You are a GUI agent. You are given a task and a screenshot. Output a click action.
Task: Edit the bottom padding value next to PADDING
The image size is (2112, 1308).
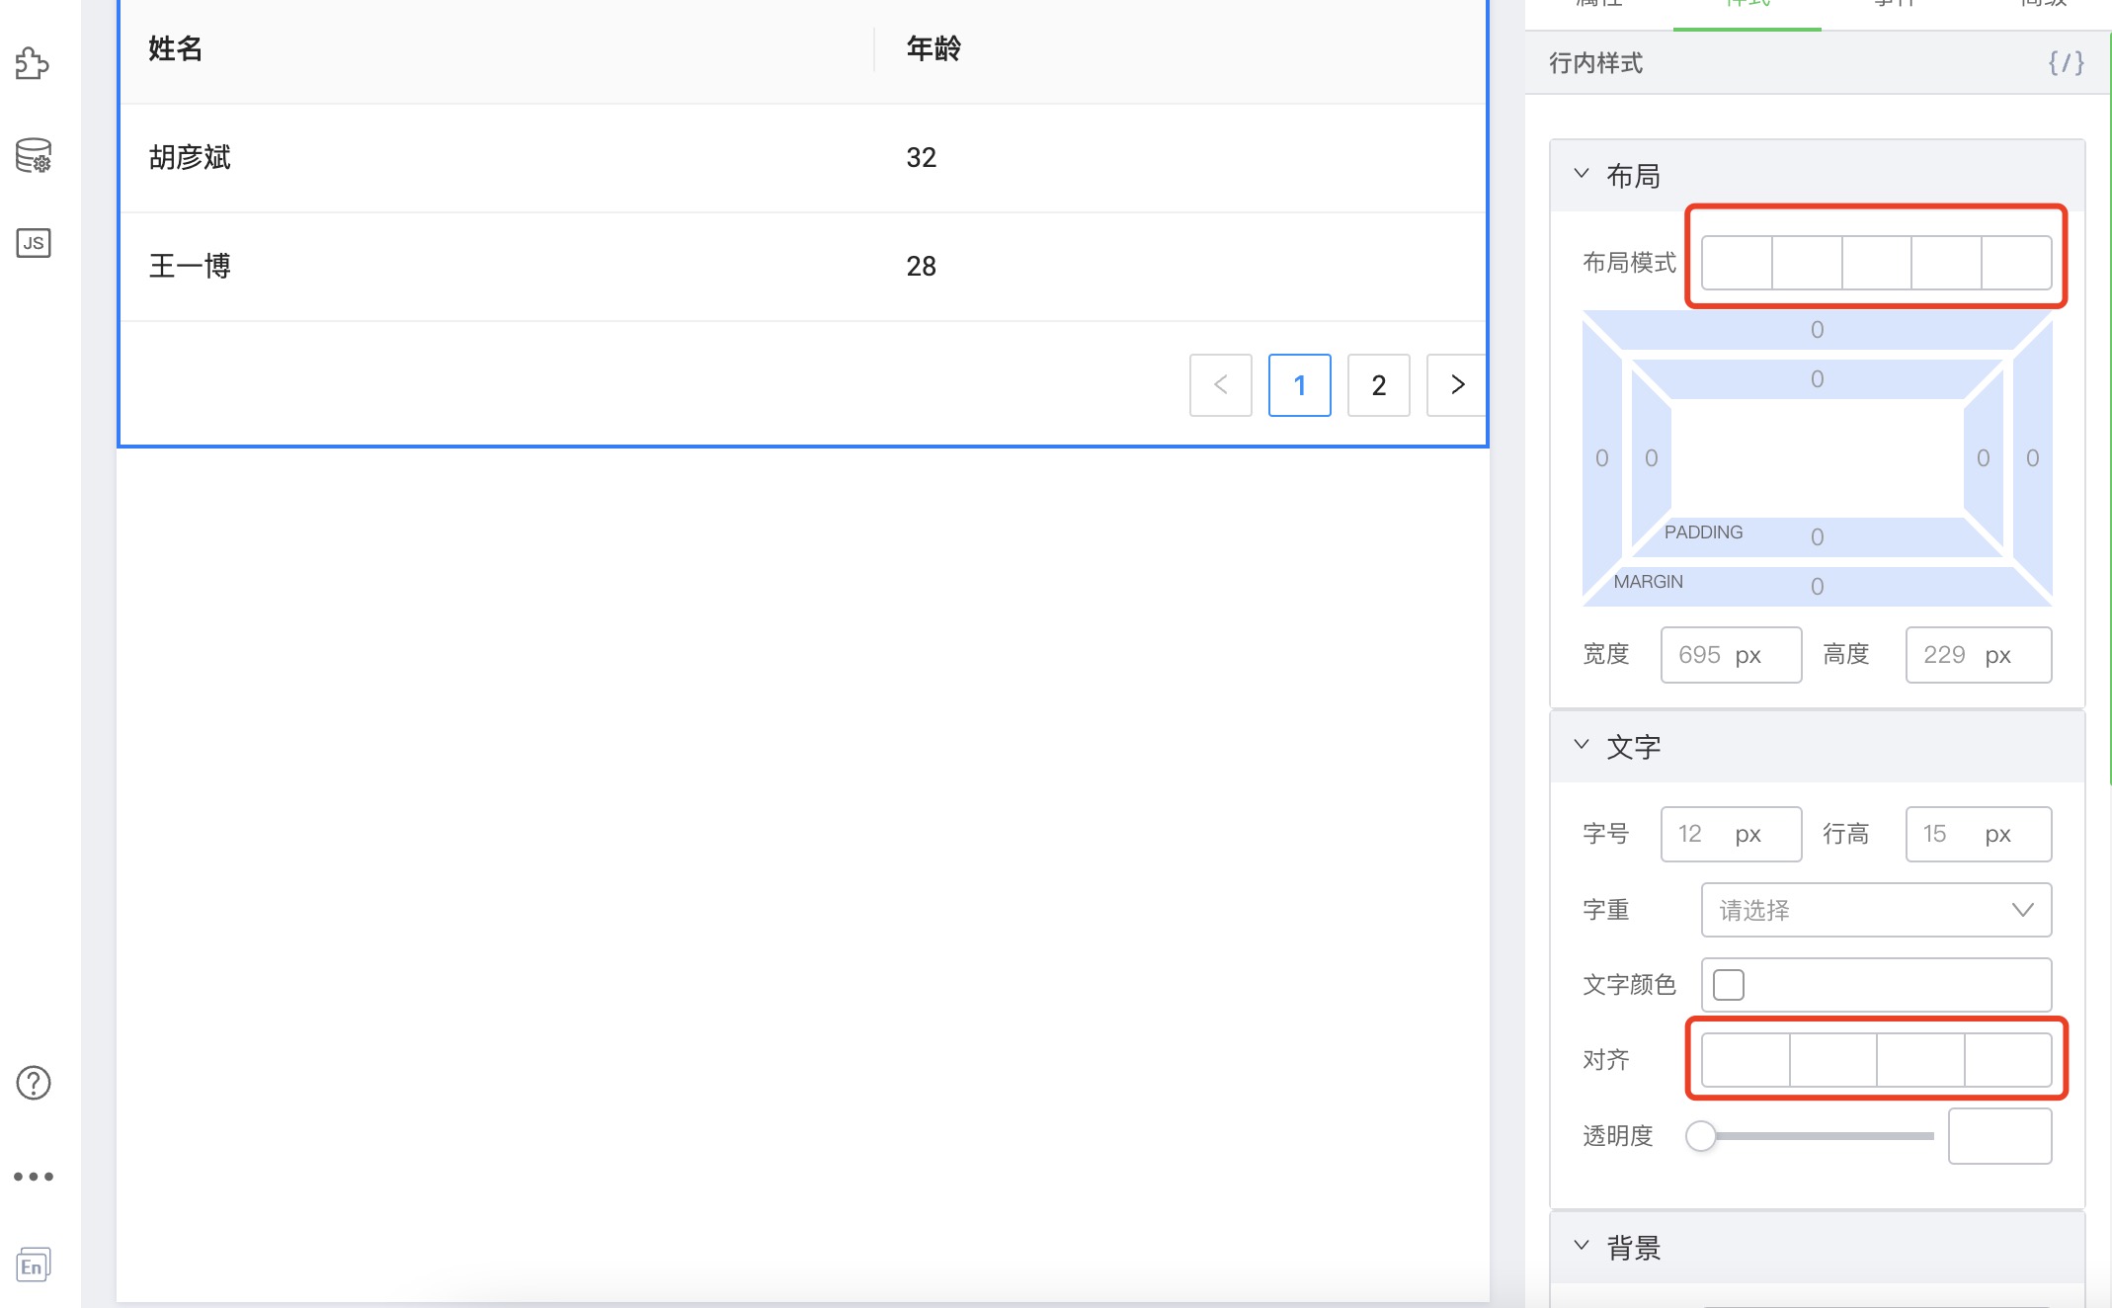click(1818, 537)
